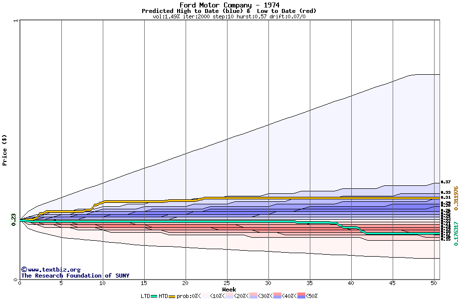Click the chart title "Ford Motor Company - 1974"
Image resolution: width=459 pixels, height=299 pixels.
[x=229, y=5]
